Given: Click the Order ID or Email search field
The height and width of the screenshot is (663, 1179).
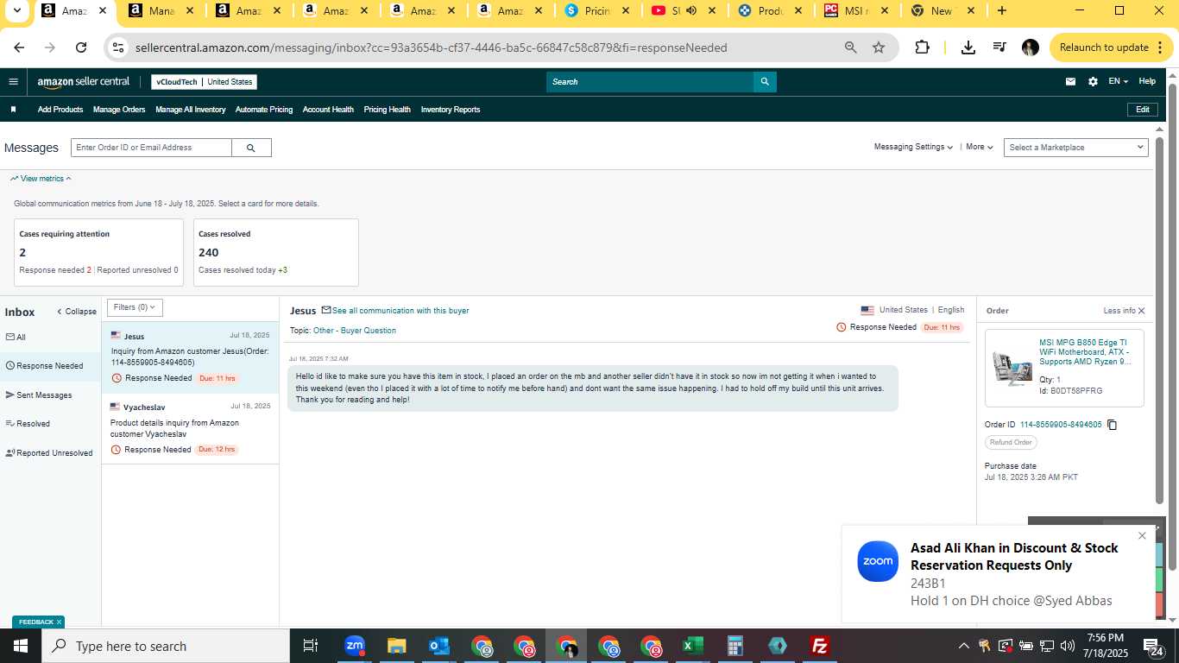Looking at the screenshot, I should 151,148.
